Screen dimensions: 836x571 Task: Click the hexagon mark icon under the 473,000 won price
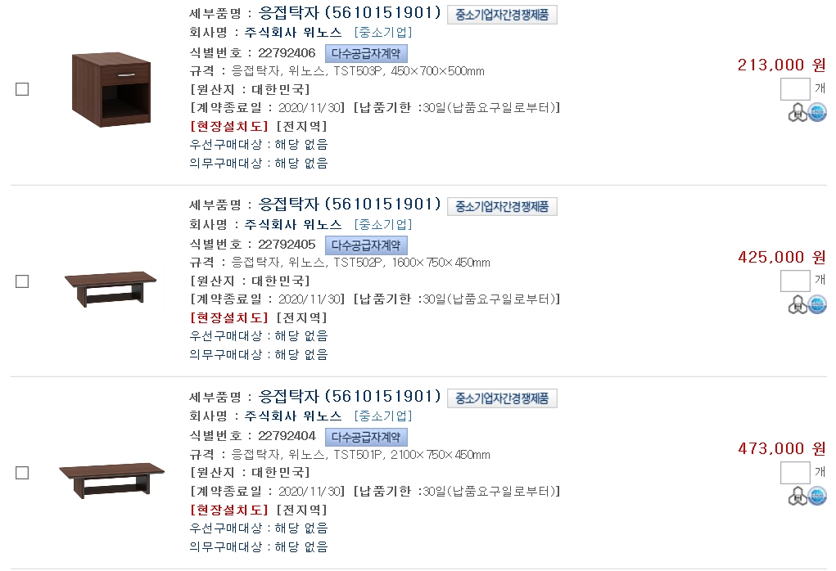[x=797, y=497]
